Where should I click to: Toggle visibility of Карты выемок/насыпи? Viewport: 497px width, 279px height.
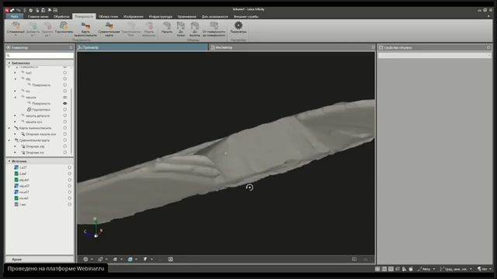point(65,128)
